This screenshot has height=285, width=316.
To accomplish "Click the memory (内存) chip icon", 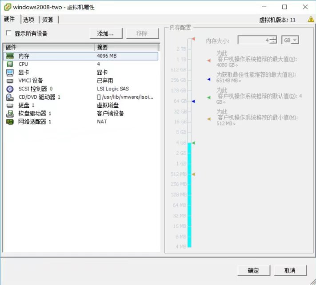I will coord(10,56).
